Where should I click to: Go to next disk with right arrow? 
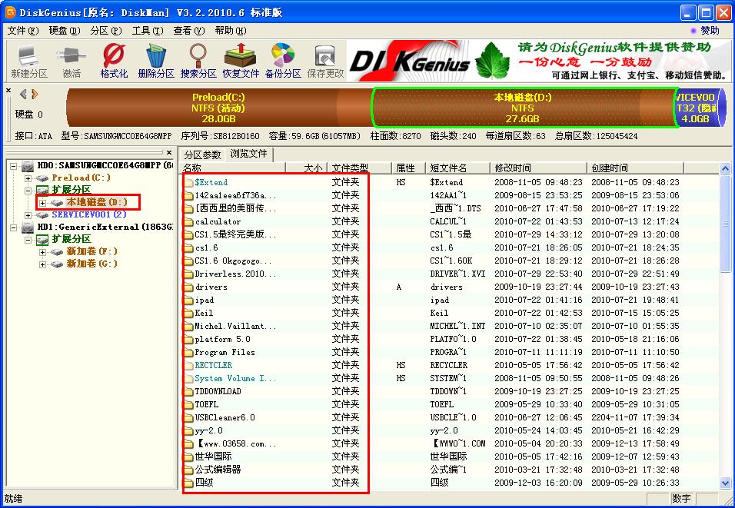tap(35, 95)
